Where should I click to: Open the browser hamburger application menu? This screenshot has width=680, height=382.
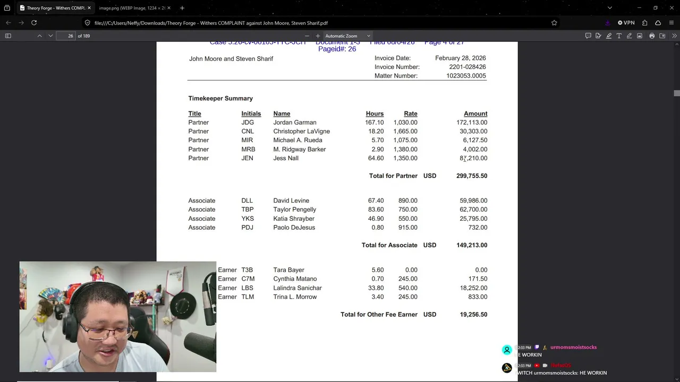pyautogui.click(x=671, y=23)
